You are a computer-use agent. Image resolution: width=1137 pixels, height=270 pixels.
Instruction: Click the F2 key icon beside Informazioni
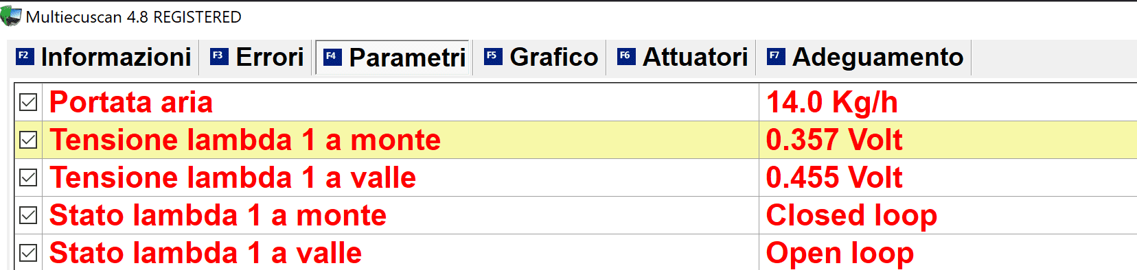pyautogui.click(x=25, y=56)
